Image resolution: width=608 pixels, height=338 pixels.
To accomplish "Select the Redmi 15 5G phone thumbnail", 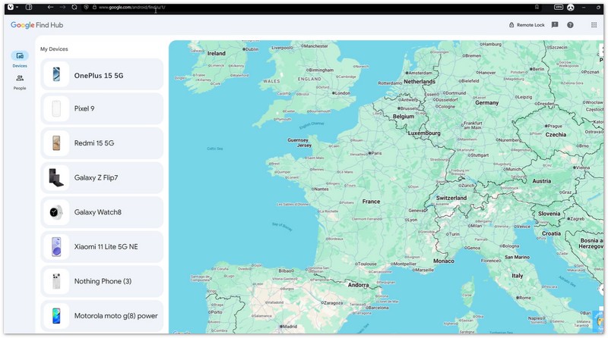I will 56,143.
